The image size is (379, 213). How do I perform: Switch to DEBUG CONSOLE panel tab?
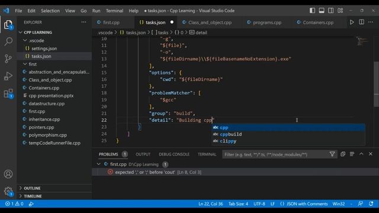pyautogui.click(x=174, y=154)
